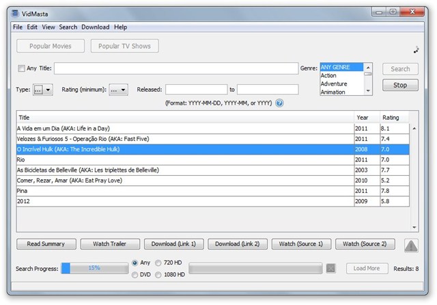Click the Title column header
This screenshot has height=305, width=437.
pyautogui.click(x=185, y=118)
